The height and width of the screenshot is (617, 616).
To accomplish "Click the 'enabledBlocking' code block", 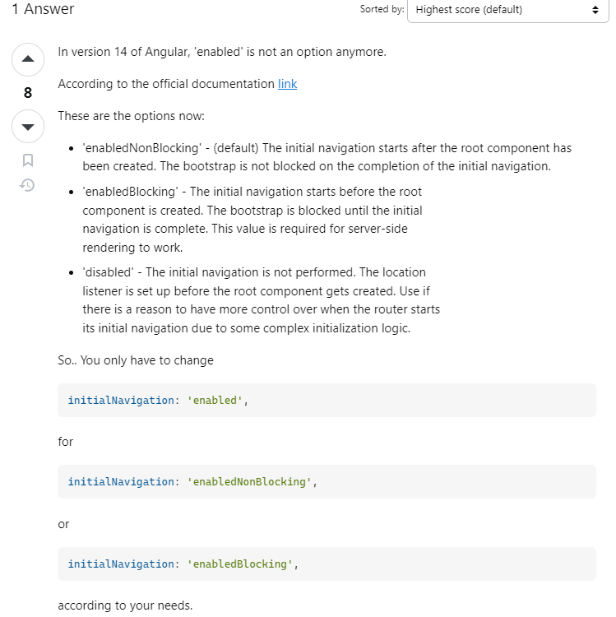I will pos(327,564).
